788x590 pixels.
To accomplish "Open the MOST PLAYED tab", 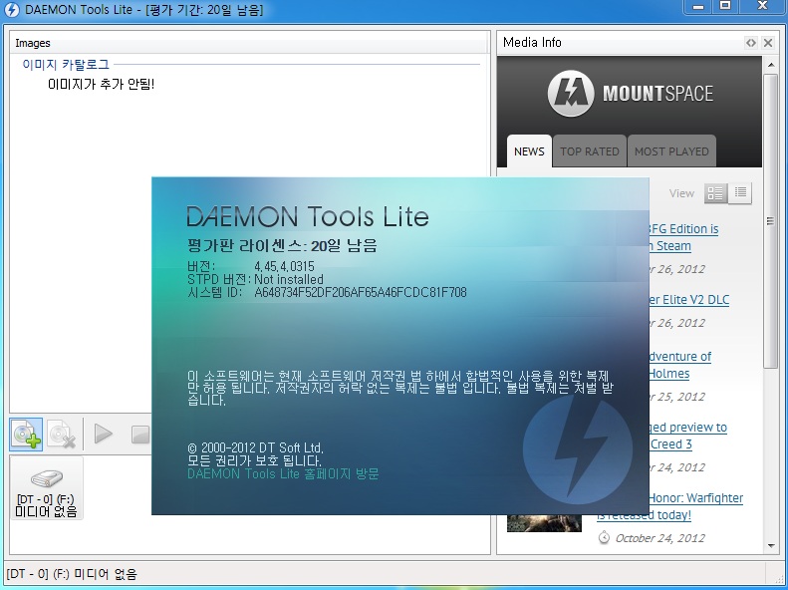I will 671,151.
